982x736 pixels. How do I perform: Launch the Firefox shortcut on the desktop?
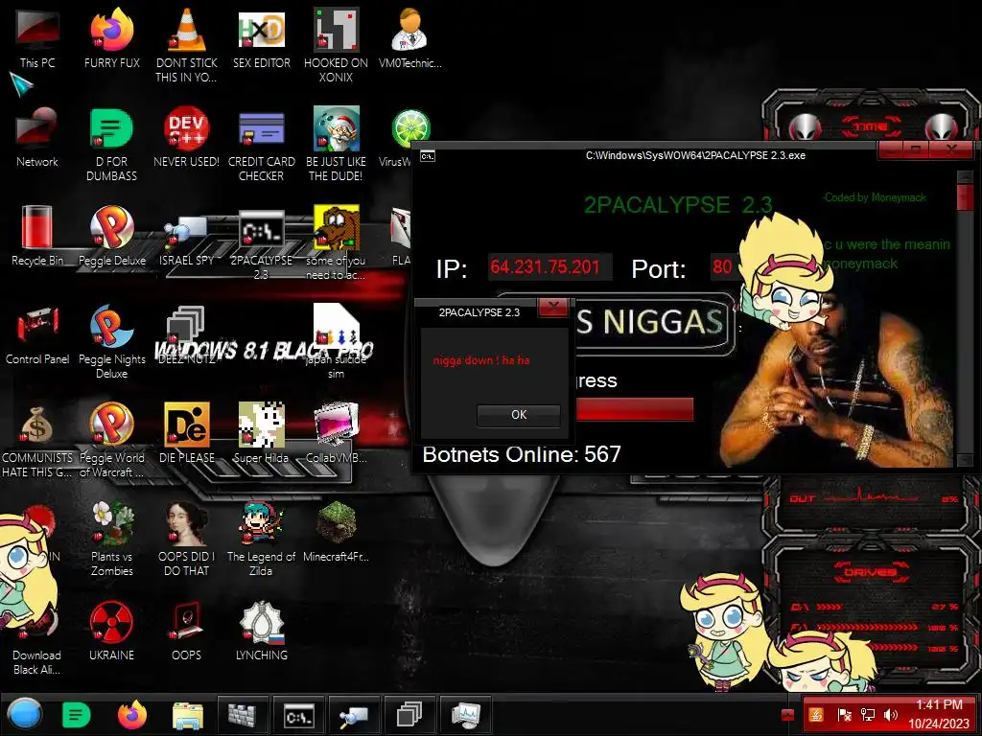pyautogui.click(x=111, y=38)
